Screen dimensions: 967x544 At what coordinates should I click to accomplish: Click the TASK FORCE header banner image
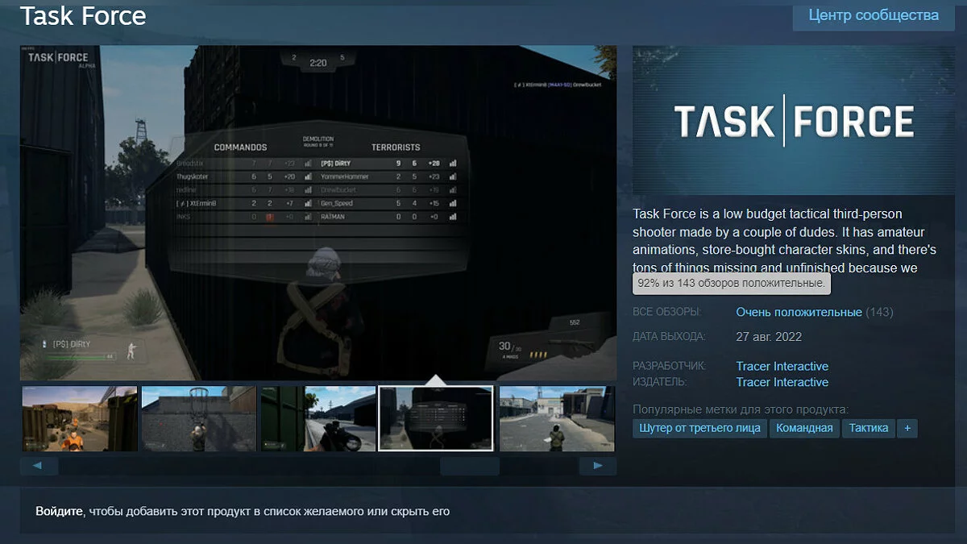pos(794,120)
